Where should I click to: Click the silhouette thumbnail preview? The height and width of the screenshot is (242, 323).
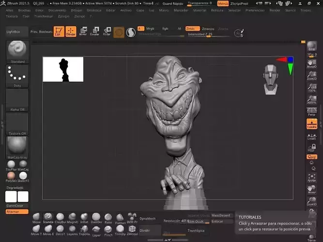point(63,69)
